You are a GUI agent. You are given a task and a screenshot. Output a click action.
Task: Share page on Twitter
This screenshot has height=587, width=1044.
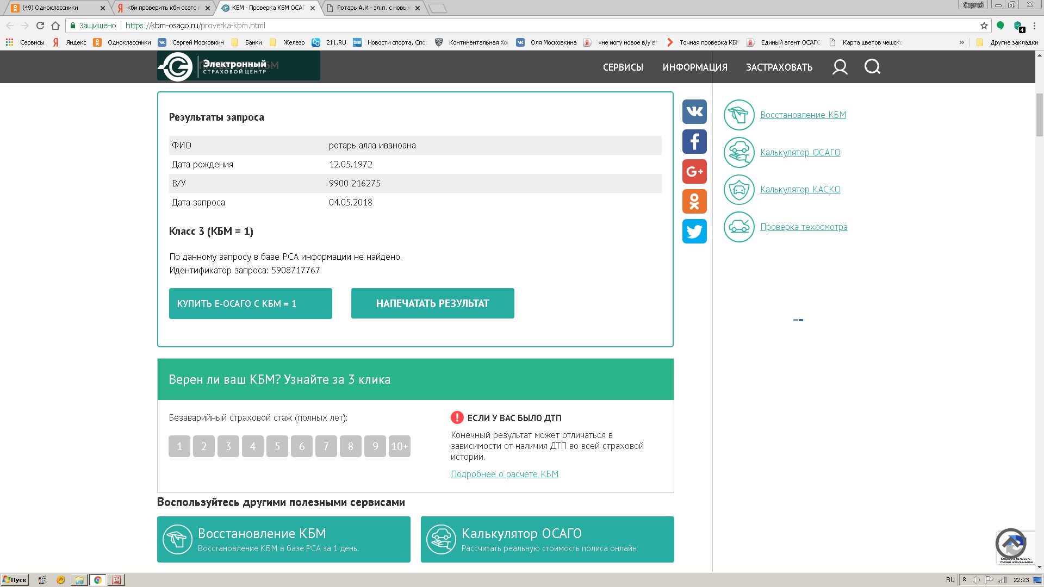[694, 232]
